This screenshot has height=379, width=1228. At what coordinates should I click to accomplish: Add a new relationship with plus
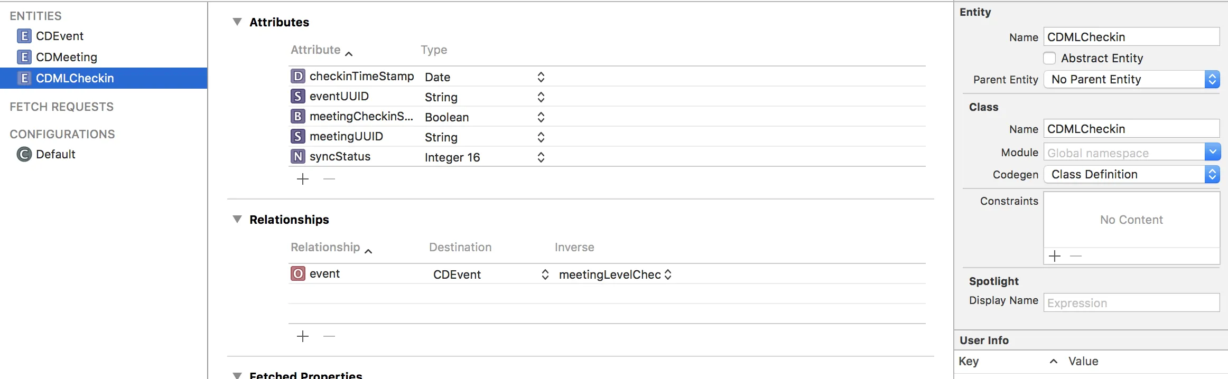[303, 336]
